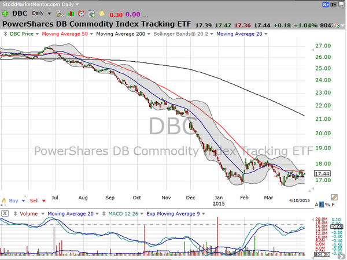Open the bar chart style icon
The image size is (347, 260).
point(71,14)
